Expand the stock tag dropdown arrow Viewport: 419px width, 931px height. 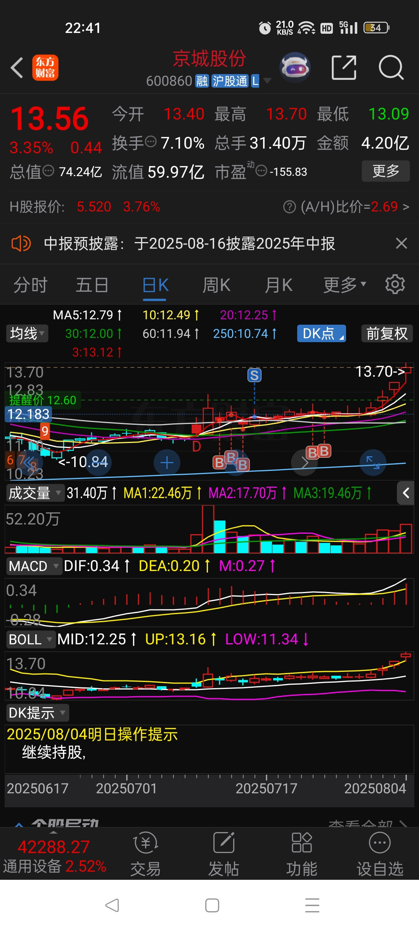point(267,81)
